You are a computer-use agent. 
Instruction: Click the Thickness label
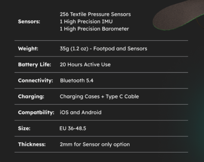click(32, 144)
